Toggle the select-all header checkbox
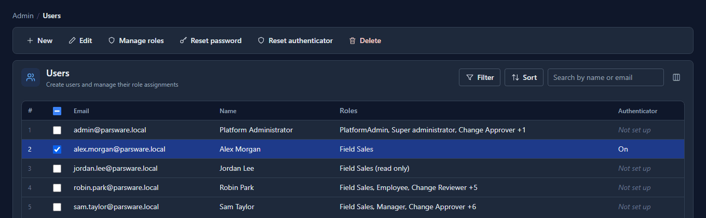 (57, 111)
